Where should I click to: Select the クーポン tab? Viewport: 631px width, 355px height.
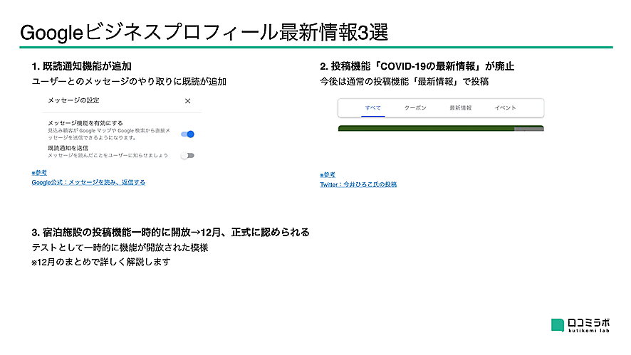point(415,108)
